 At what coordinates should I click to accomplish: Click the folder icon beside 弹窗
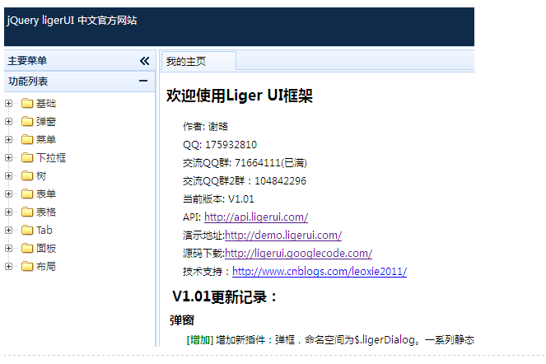coord(27,122)
